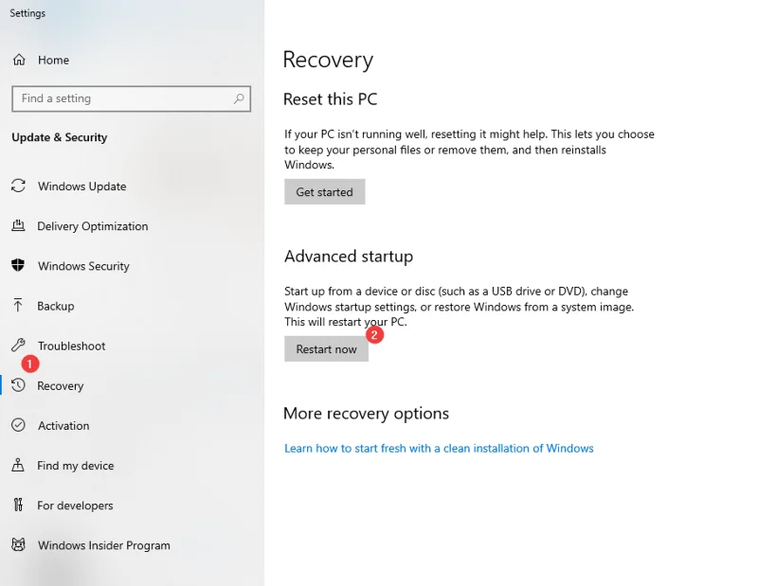758x586 pixels.
Task: Click the Home house icon
Action: pyautogui.click(x=19, y=60)
